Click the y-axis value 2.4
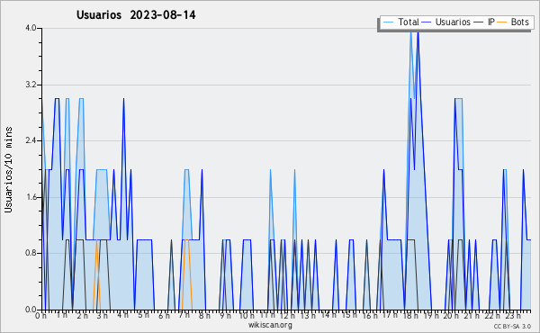 click(x=31, y=140)
